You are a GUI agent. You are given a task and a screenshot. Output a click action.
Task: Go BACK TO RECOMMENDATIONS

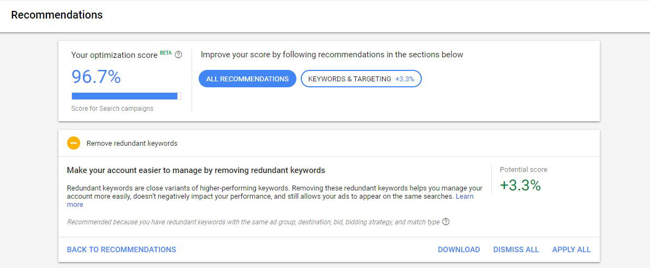(121, 249)
